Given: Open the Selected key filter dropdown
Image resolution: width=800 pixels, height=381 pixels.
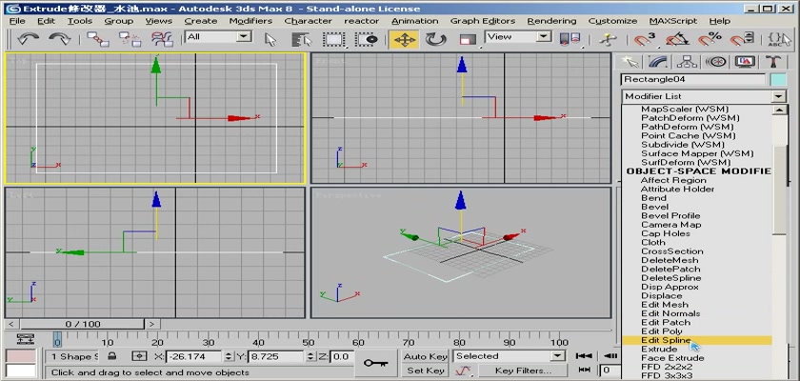Looking at the screenshot, I should 558,356.
